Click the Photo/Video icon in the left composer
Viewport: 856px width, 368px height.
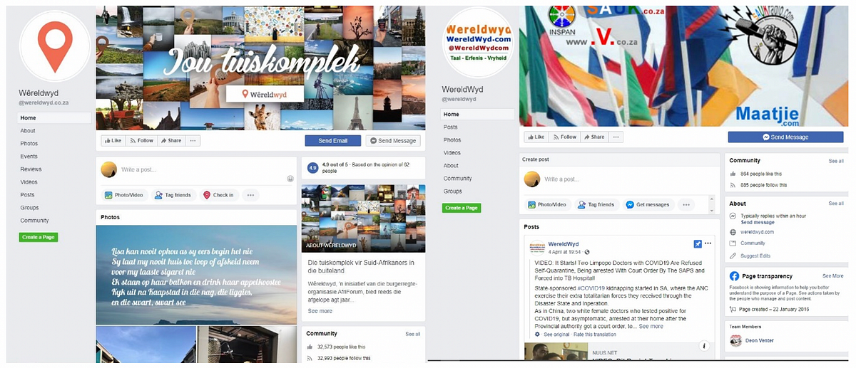coord(108,195)
